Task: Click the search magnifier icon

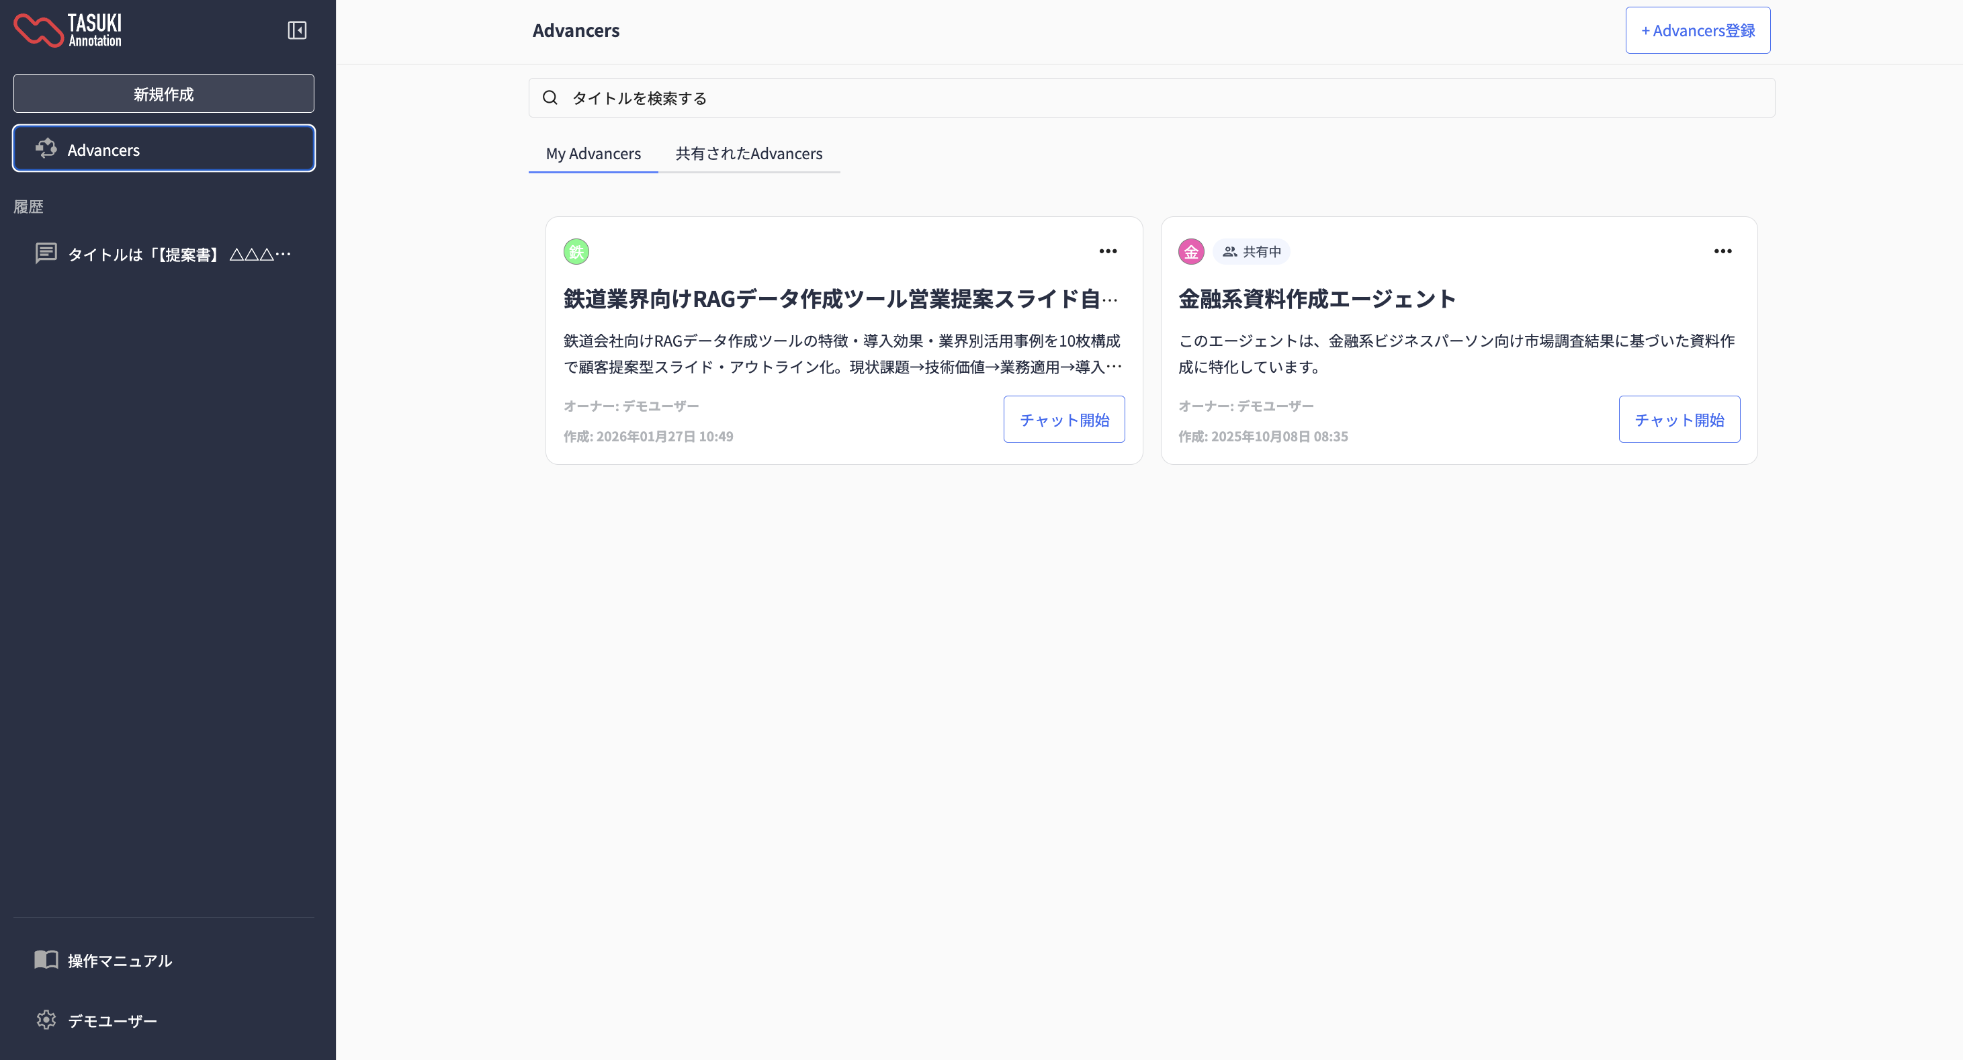Action: point(550,97)
